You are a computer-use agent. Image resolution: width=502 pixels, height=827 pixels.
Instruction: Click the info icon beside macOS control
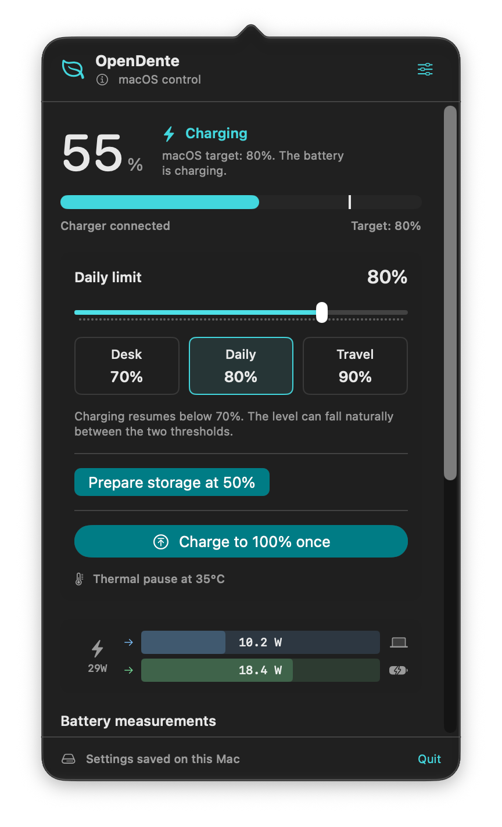pyautogui.click(x=102, y=80)
